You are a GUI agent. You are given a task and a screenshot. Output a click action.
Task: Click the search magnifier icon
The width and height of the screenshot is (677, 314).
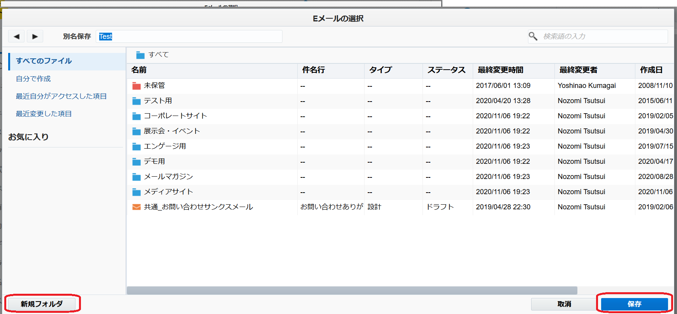[533, 36]
